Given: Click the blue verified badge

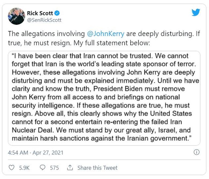Looking at the screenshot, I should tap(58, 13).
